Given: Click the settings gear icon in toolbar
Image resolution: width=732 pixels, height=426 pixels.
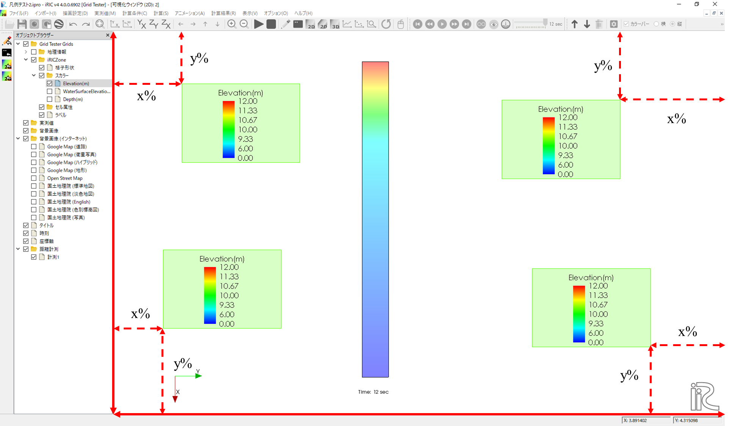Looking at the screenshot, I should [614, 24].
